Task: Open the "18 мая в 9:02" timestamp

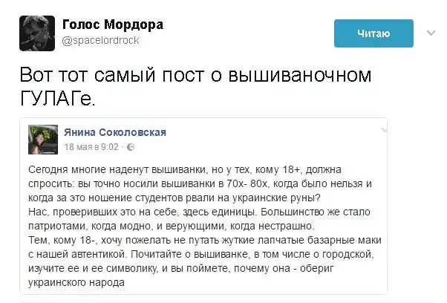Action: click(x=92, y=146)
